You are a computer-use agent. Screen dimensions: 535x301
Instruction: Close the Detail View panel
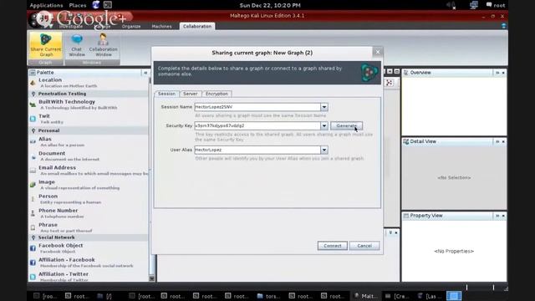coord(503,141)
